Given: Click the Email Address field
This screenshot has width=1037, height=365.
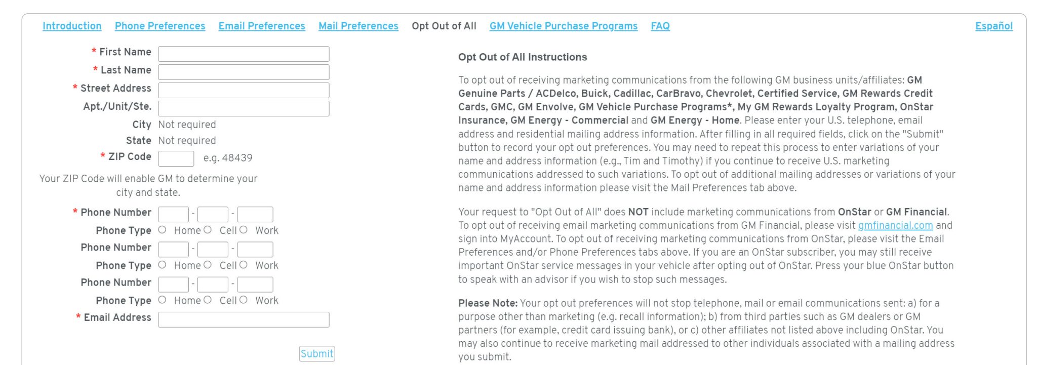Looking at the screenshot, I should pyautogui.click(x=243, y=319).
